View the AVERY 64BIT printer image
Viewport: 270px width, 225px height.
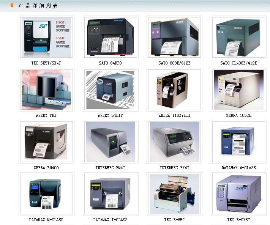(111, 90)
